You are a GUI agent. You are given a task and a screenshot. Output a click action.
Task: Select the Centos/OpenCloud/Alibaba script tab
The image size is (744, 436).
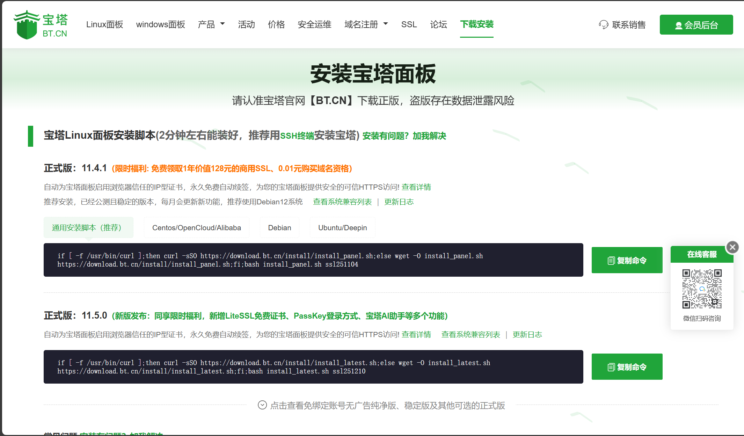point(196,228)
